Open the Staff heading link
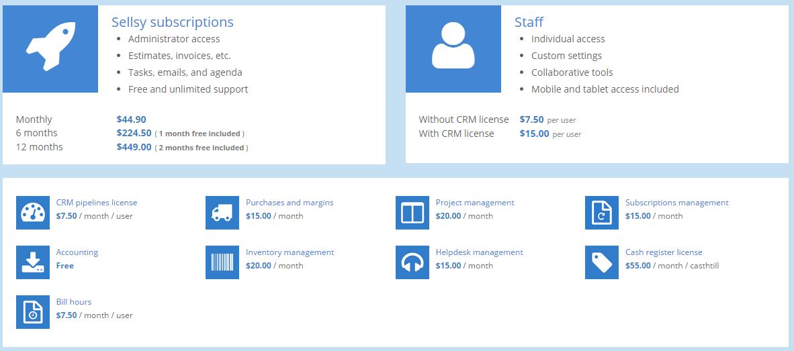This screenshot has width=794, height=351. [529, 22]
